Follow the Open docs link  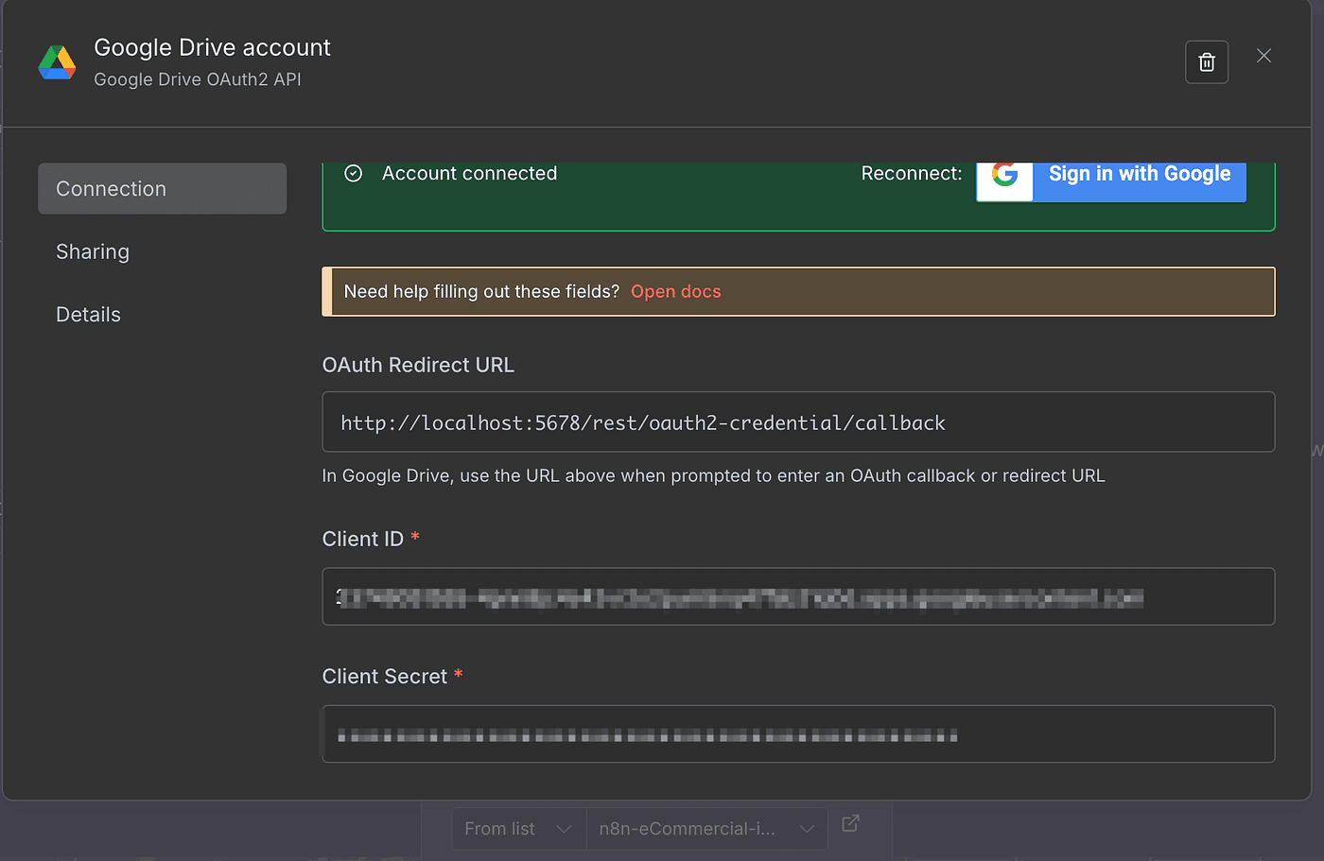[x=675, y=292]
